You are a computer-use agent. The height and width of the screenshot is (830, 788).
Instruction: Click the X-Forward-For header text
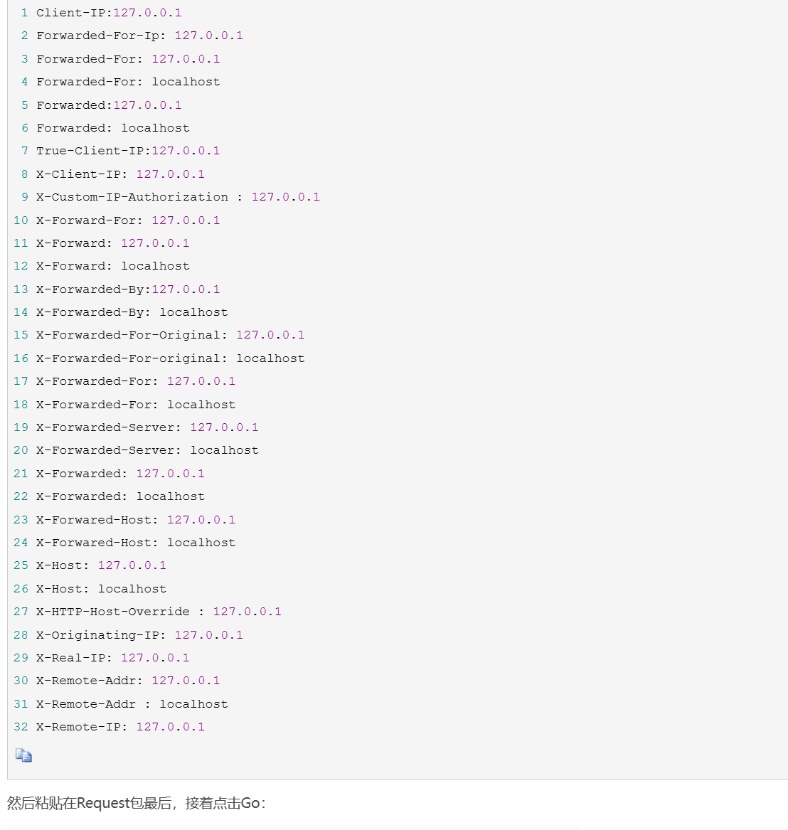point(89,220)
